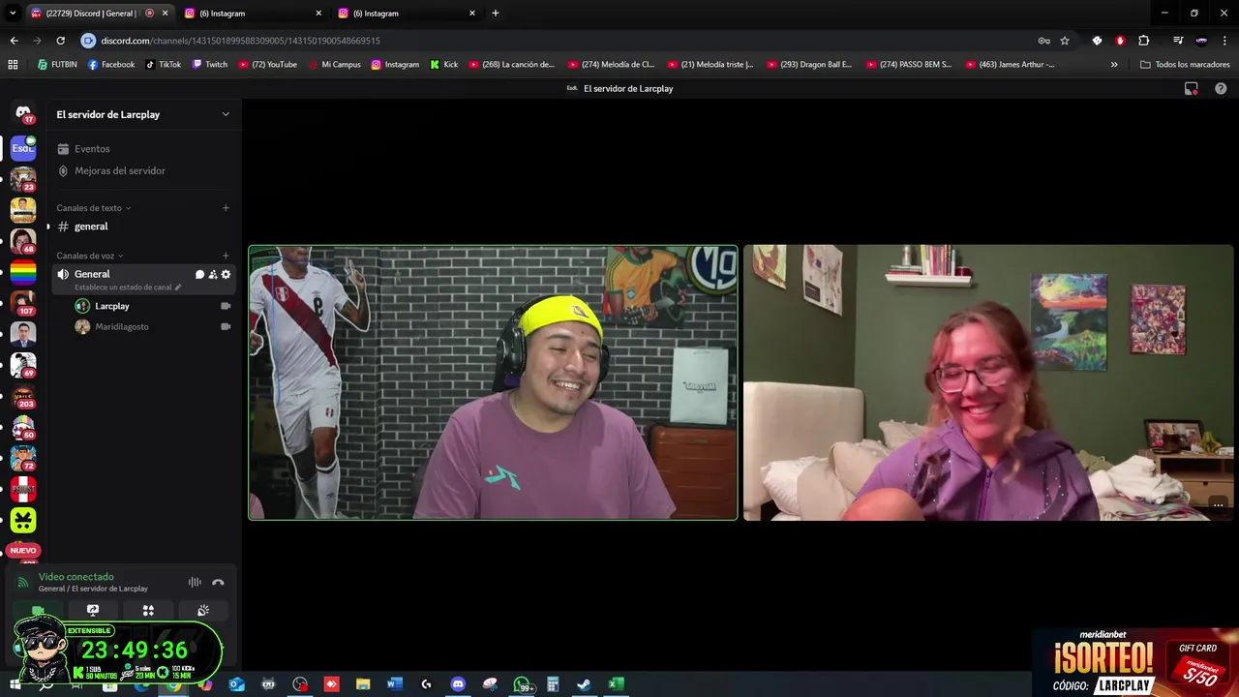This screenshot has height=697, width=1239.
Task: Open media control playlist icon
Action: pos(1178,41)
